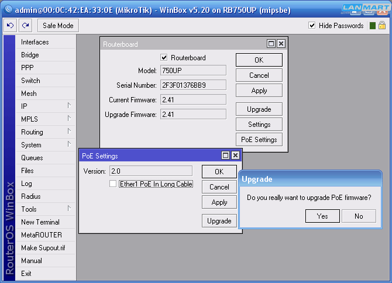Confirm PoE firmware upgrade with Yes
Image resolution: width=392 pixels, height=283 pixels.
322,216
